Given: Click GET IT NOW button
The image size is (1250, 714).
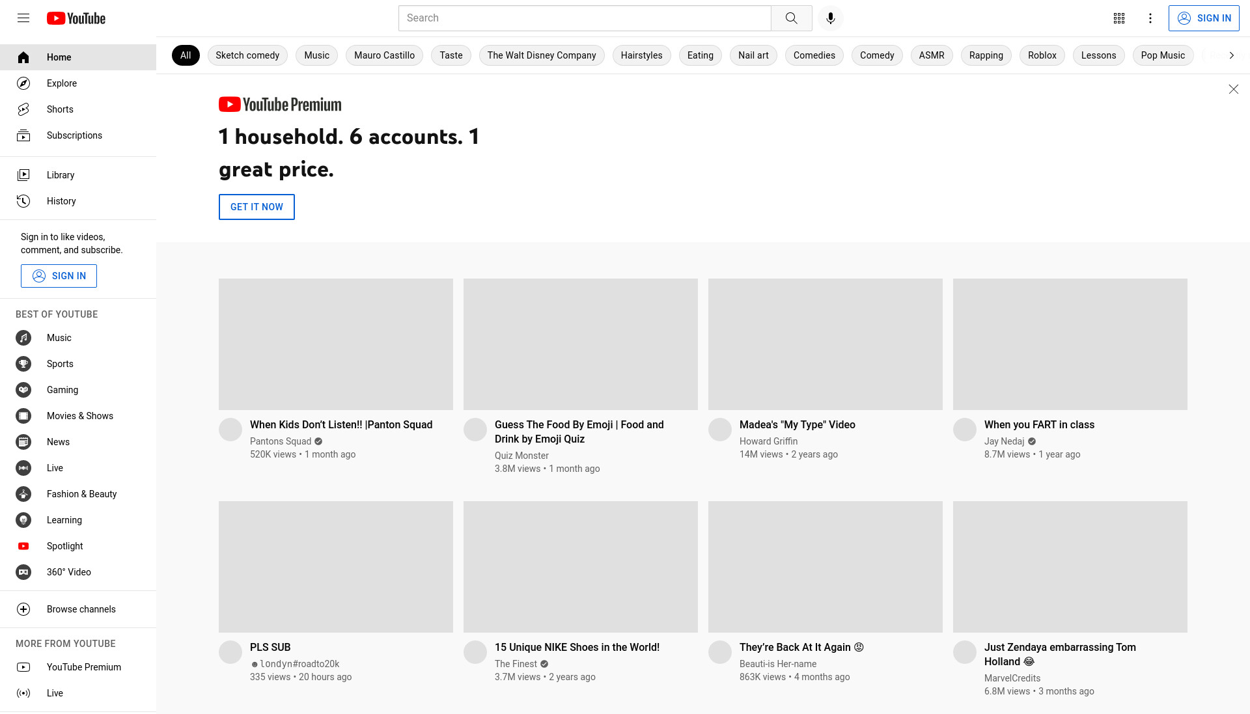Looking at the screenshot, I should click(x=257, y=207).
